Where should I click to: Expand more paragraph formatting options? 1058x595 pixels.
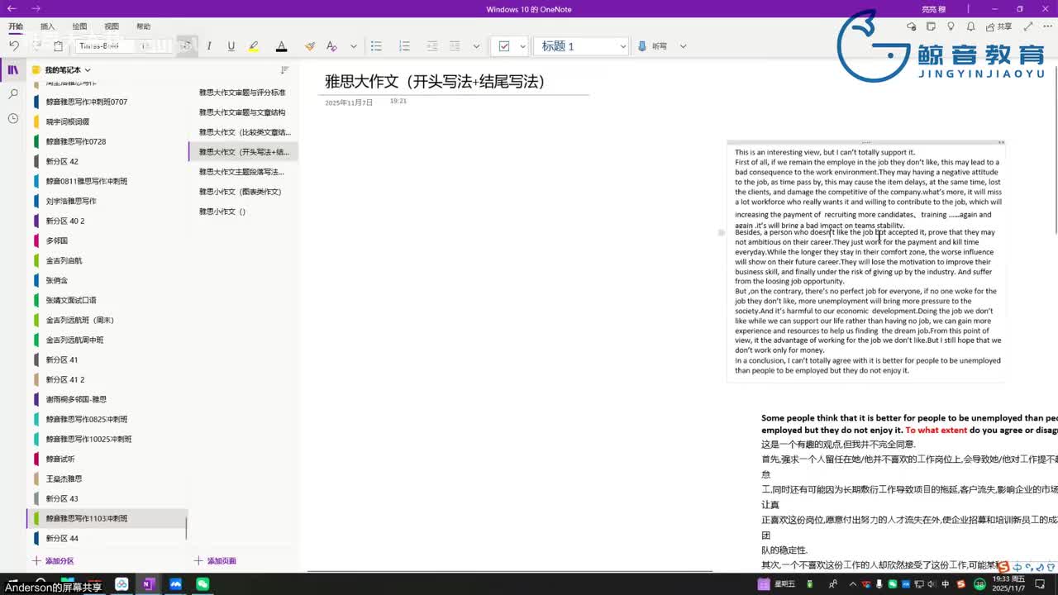point(476,46)
